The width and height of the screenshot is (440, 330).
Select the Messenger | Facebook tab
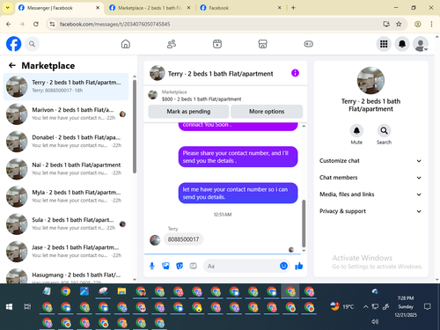coord(59,8)
